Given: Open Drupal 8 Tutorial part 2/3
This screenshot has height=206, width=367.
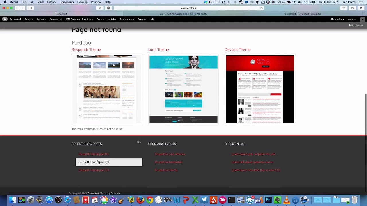Looking at the screenshot, I should click(x=94, y=162).
